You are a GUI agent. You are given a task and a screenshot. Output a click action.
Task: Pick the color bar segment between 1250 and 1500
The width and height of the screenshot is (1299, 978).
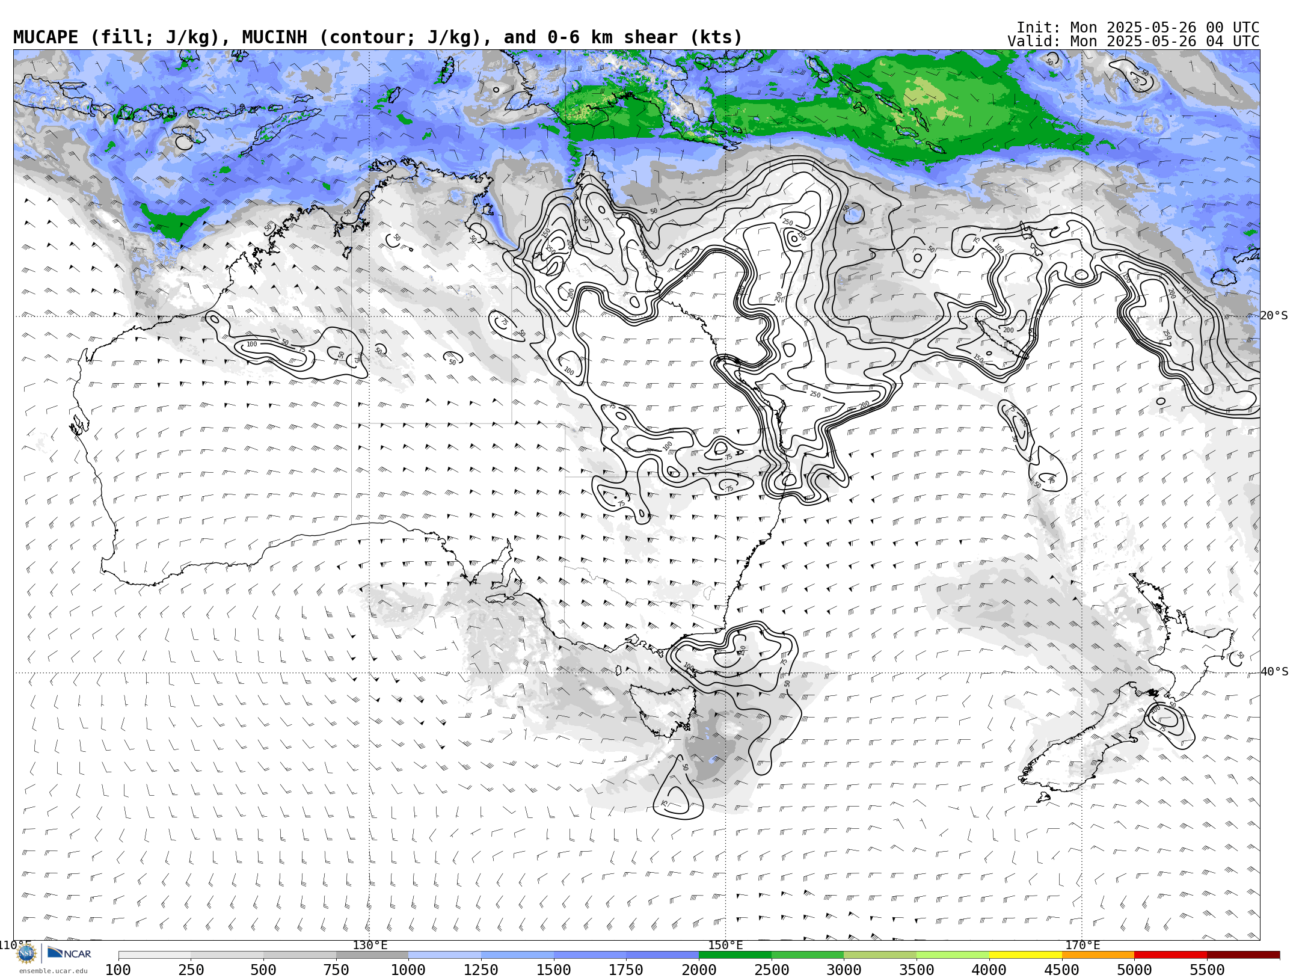(x=517, y=955)
